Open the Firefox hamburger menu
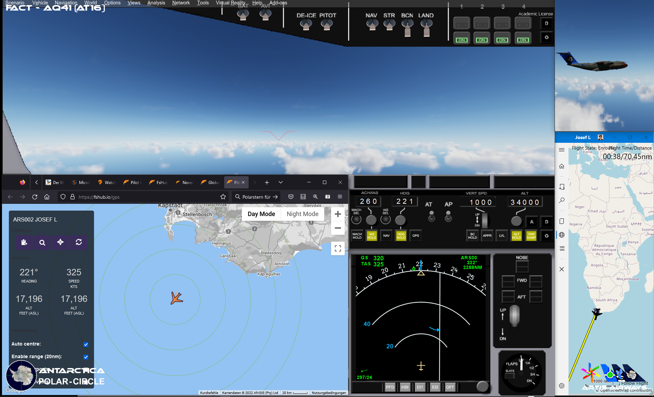The height and width of the screenshot is (397, 654). 340,197
